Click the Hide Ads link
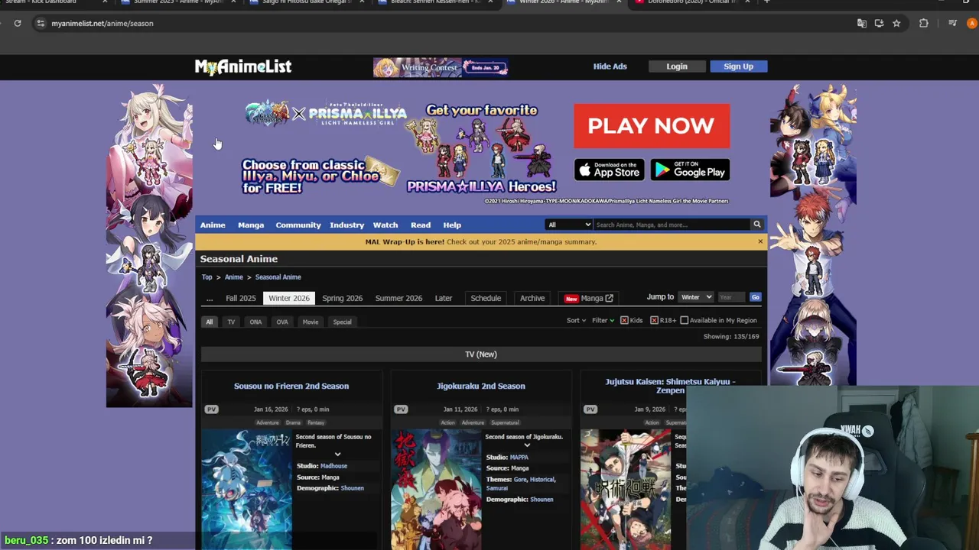 pyautogui.click(x=610, y=66)
